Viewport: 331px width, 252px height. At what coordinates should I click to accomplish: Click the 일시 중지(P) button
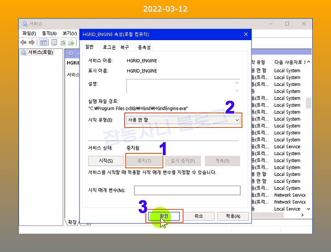coord(183,161)
